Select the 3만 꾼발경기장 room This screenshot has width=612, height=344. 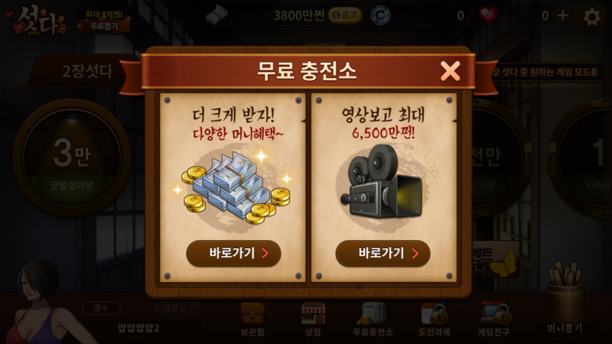(x=72, y=157)
